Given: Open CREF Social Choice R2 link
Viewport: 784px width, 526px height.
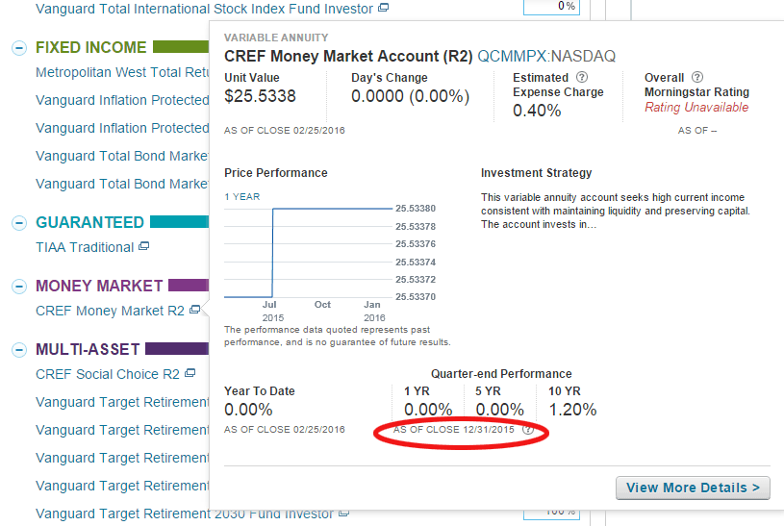Looking at the screenshot, I should tap(108, 374).
